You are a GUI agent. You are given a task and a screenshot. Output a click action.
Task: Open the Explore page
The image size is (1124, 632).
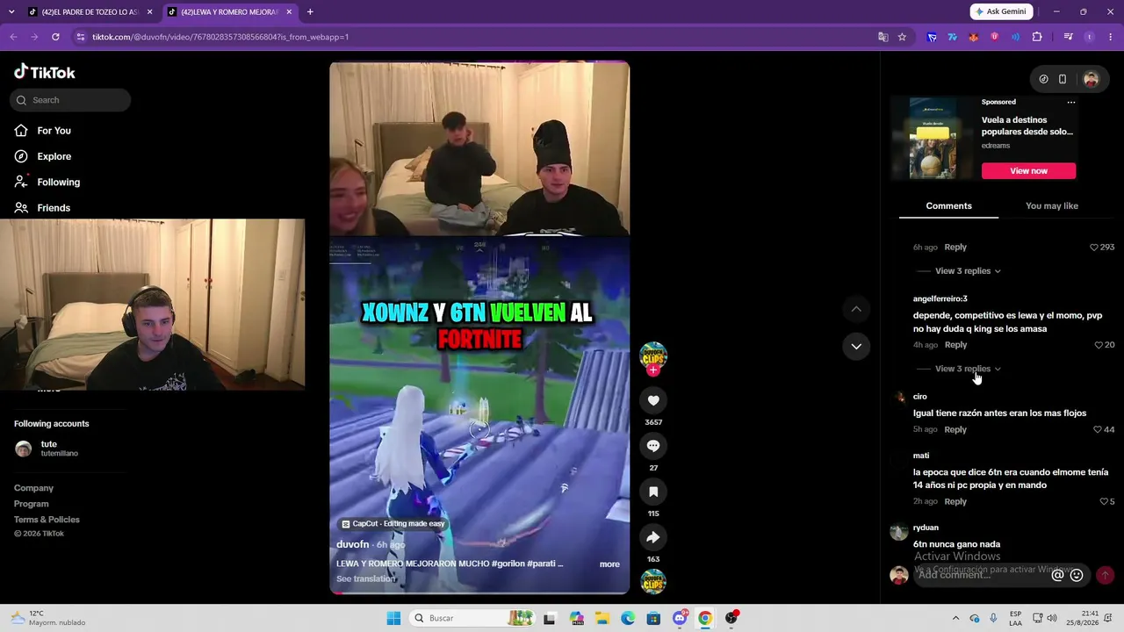click(54, 156)
